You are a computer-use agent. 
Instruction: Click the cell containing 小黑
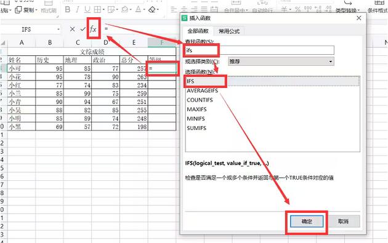(x=22, y=127)
